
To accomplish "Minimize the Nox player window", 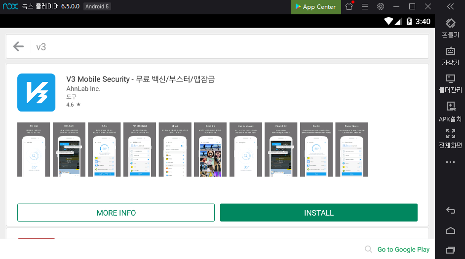I will click(x=396, y=6).
